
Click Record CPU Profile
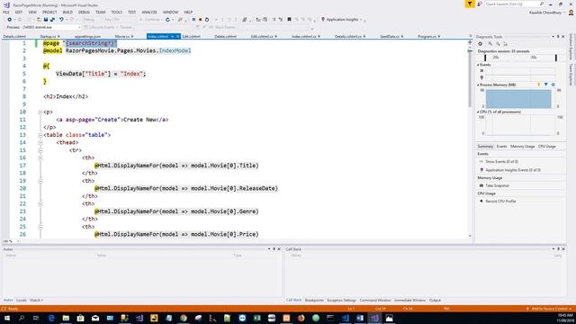500,202
